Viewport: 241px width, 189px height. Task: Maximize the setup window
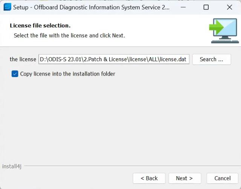point(206,7)
